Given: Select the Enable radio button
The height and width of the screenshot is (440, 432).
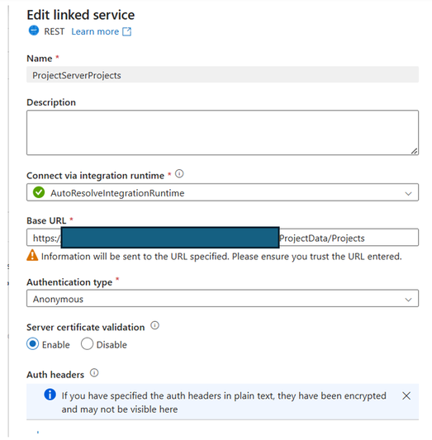Looking at the screenshot, I should pos(32,344).
